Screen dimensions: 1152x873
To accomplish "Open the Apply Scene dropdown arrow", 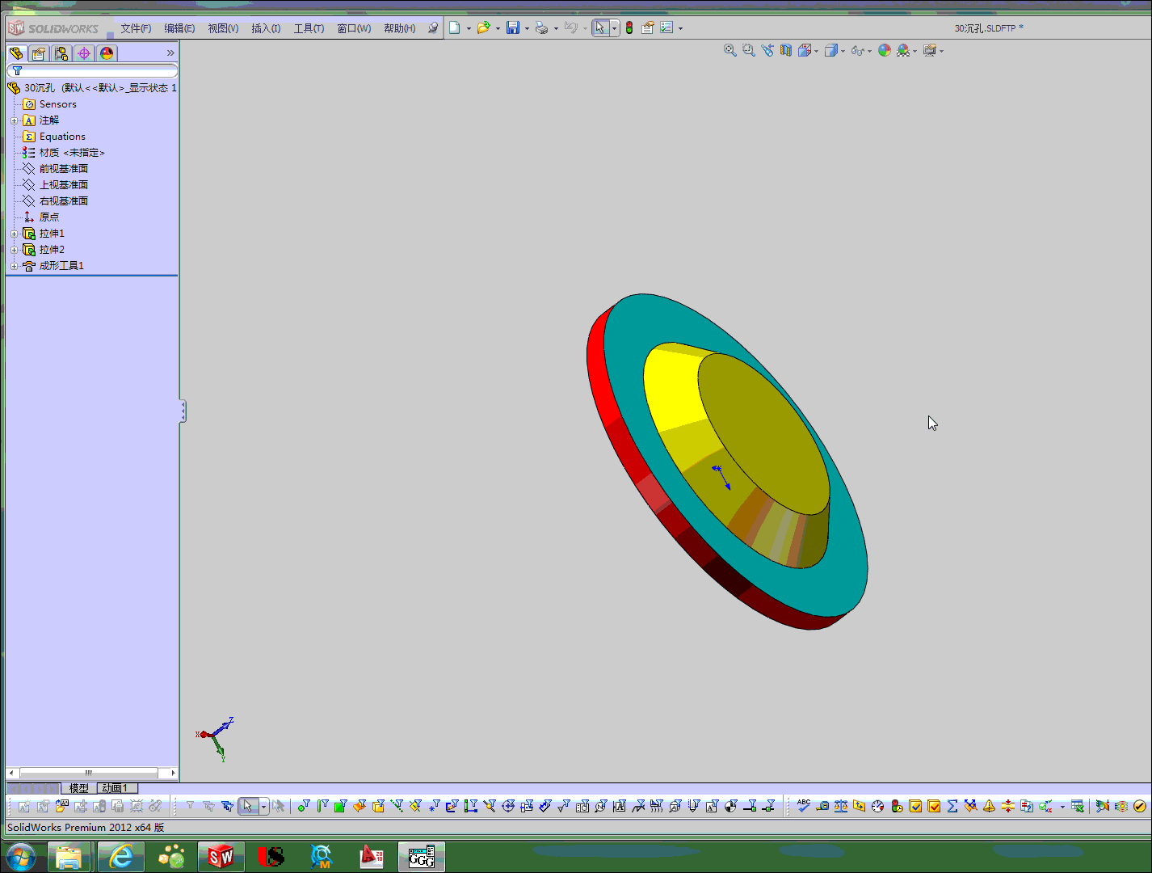I will (914, 51).
